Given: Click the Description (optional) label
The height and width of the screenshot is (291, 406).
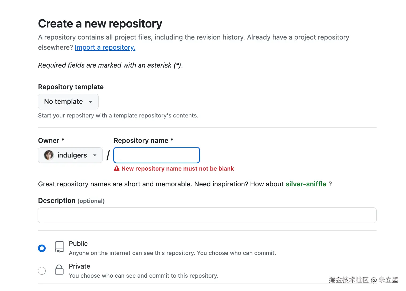Looking at the screenshot, I should click(x=71, y=201).
